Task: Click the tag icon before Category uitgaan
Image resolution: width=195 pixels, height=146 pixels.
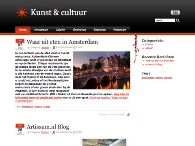Action: click(28, 47)
